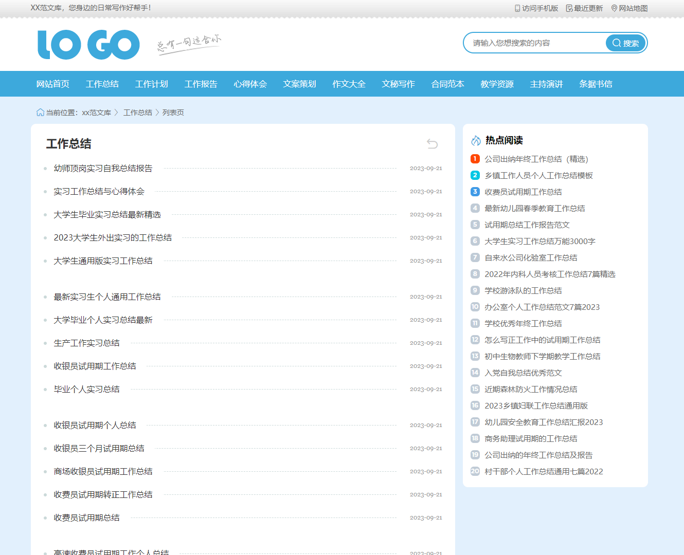684x555 pixels.
Task: Click the search input field
Action: pos(535,43)
